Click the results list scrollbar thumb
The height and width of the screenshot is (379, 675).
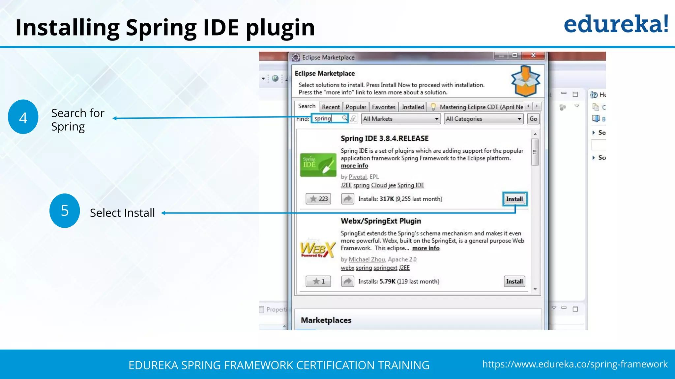535,152
